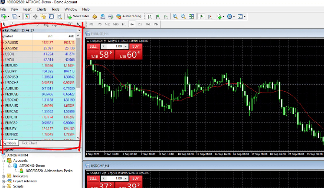Select the H4 timeframe button
Screen dimensions: 324x188
click(x=132, y=24)
